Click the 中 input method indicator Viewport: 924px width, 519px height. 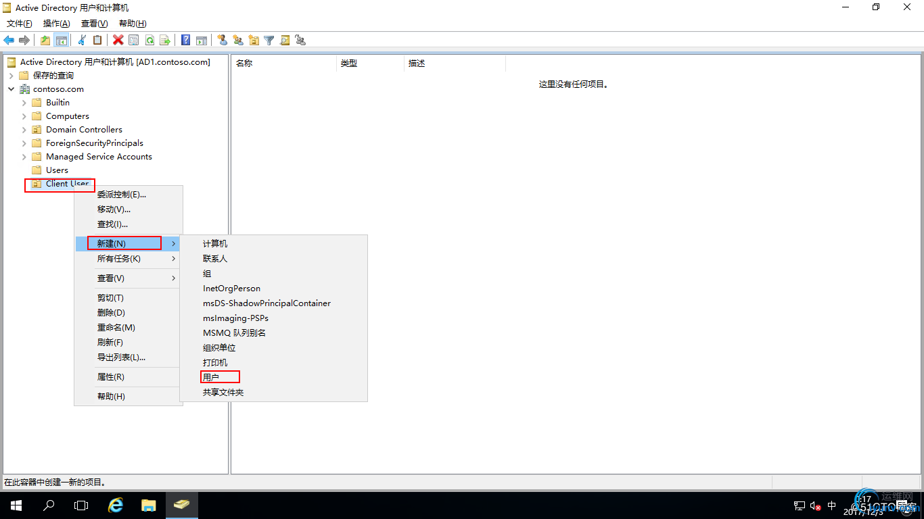tap(832, 505)
